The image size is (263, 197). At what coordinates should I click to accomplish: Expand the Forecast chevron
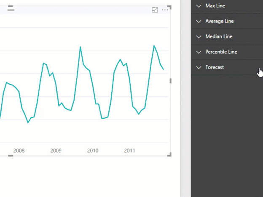pos(199,68)
